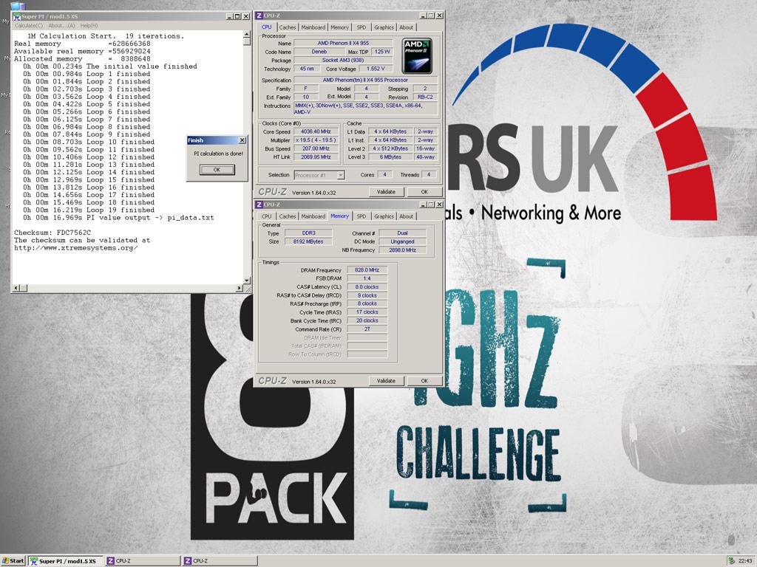Activate second CPU-Z taskbar button

pyautogui.click(x=220, y=561)
